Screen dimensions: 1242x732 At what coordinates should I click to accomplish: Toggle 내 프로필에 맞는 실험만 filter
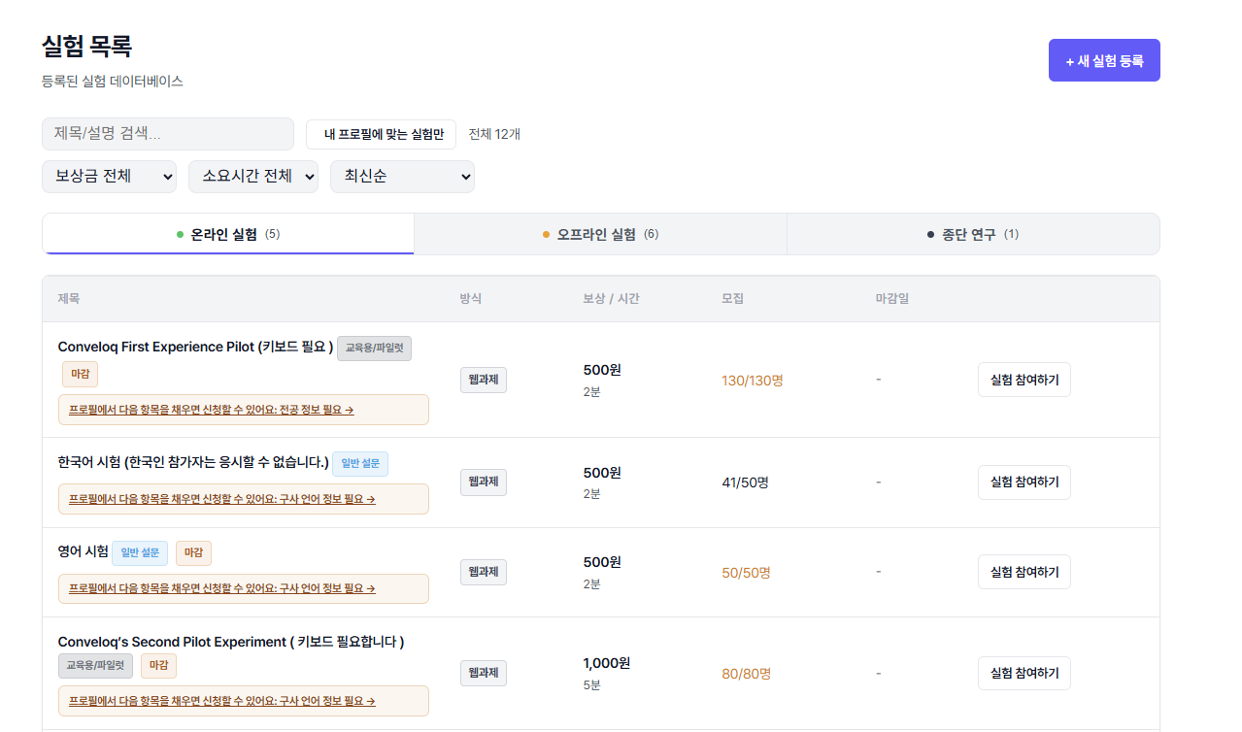coord(381,134)
